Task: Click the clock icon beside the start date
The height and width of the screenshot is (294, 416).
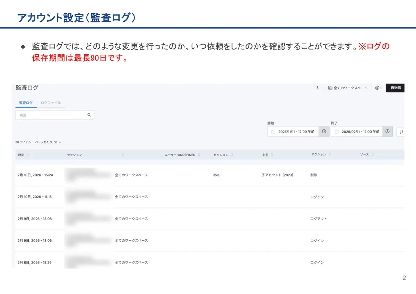Action: coord(324,132)
